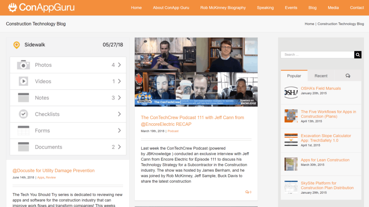Click the Notes count 3

(113, 98)
